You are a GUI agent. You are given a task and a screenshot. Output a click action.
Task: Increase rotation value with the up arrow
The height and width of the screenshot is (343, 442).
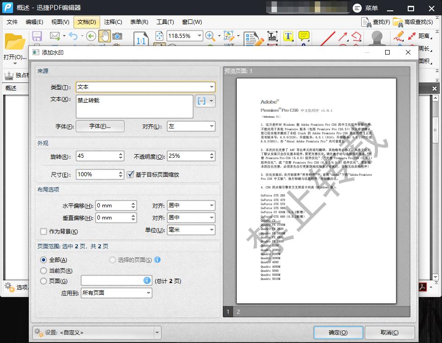tap(120, 154)
